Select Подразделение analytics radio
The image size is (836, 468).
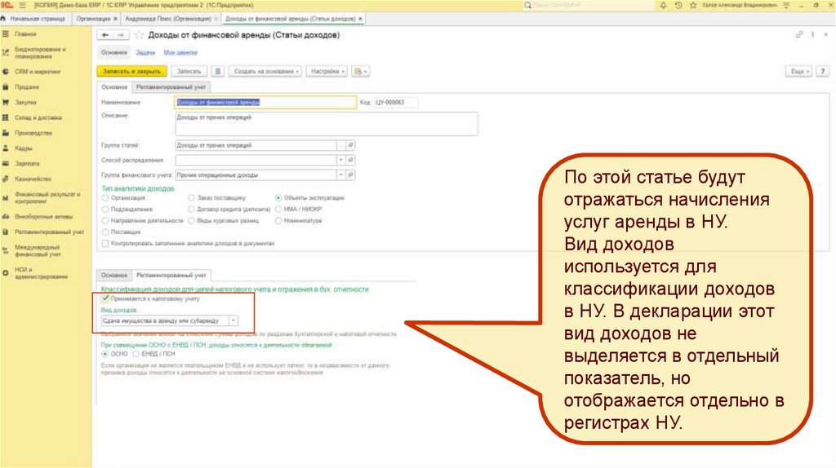(x=105, y=210)
